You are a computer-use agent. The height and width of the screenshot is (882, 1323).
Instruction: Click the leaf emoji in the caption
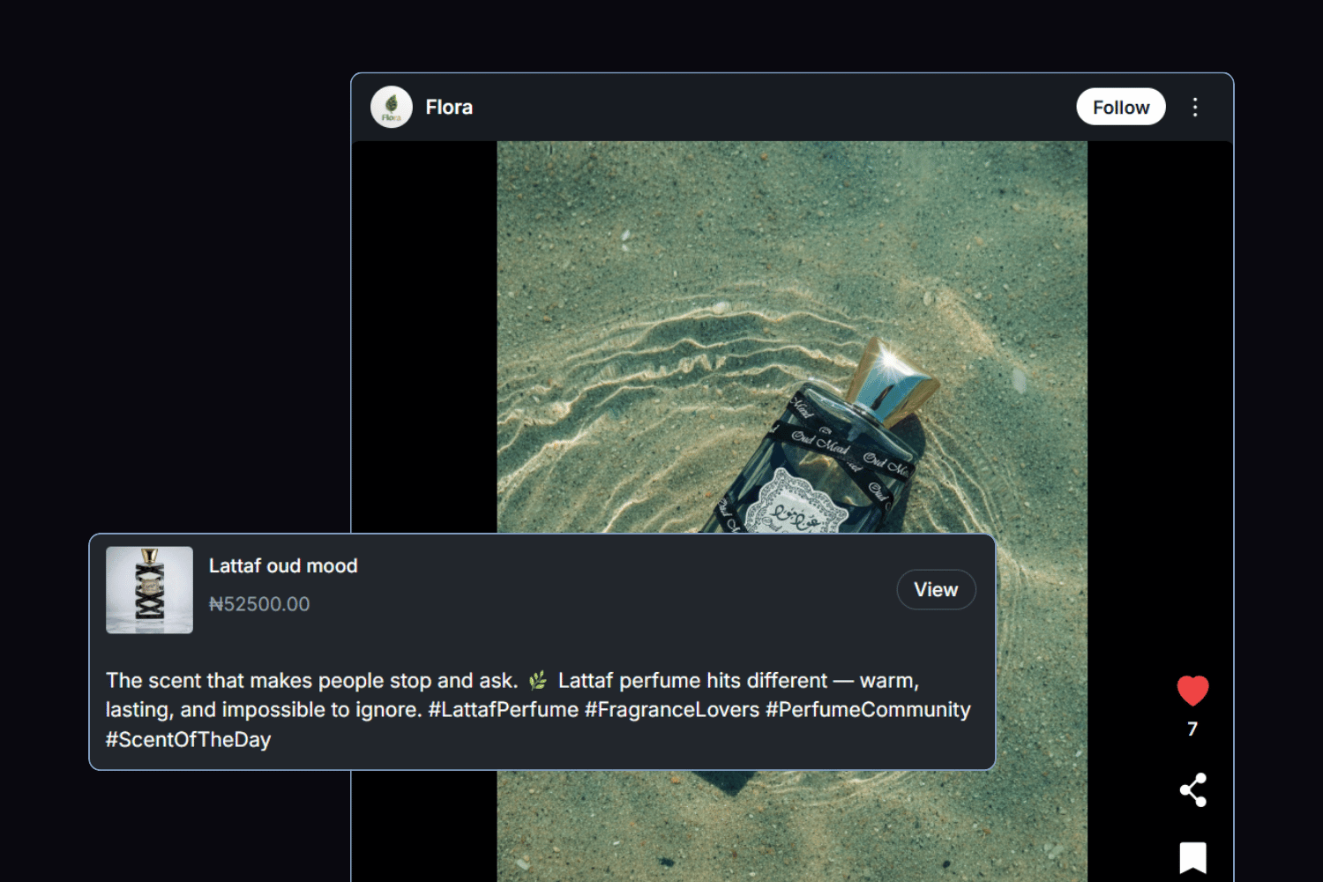[x=537, y=681]
